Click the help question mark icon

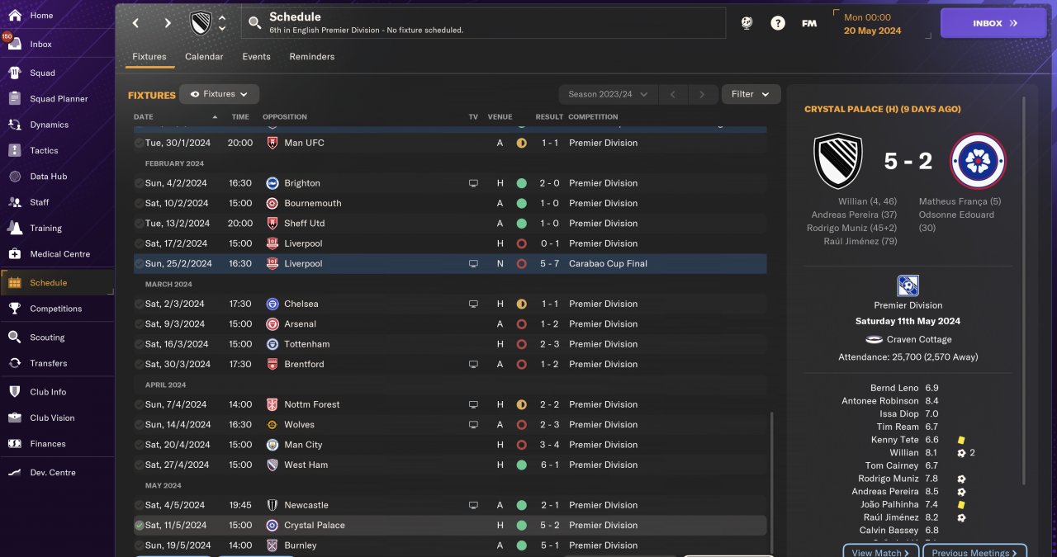[x=778, y=23]
